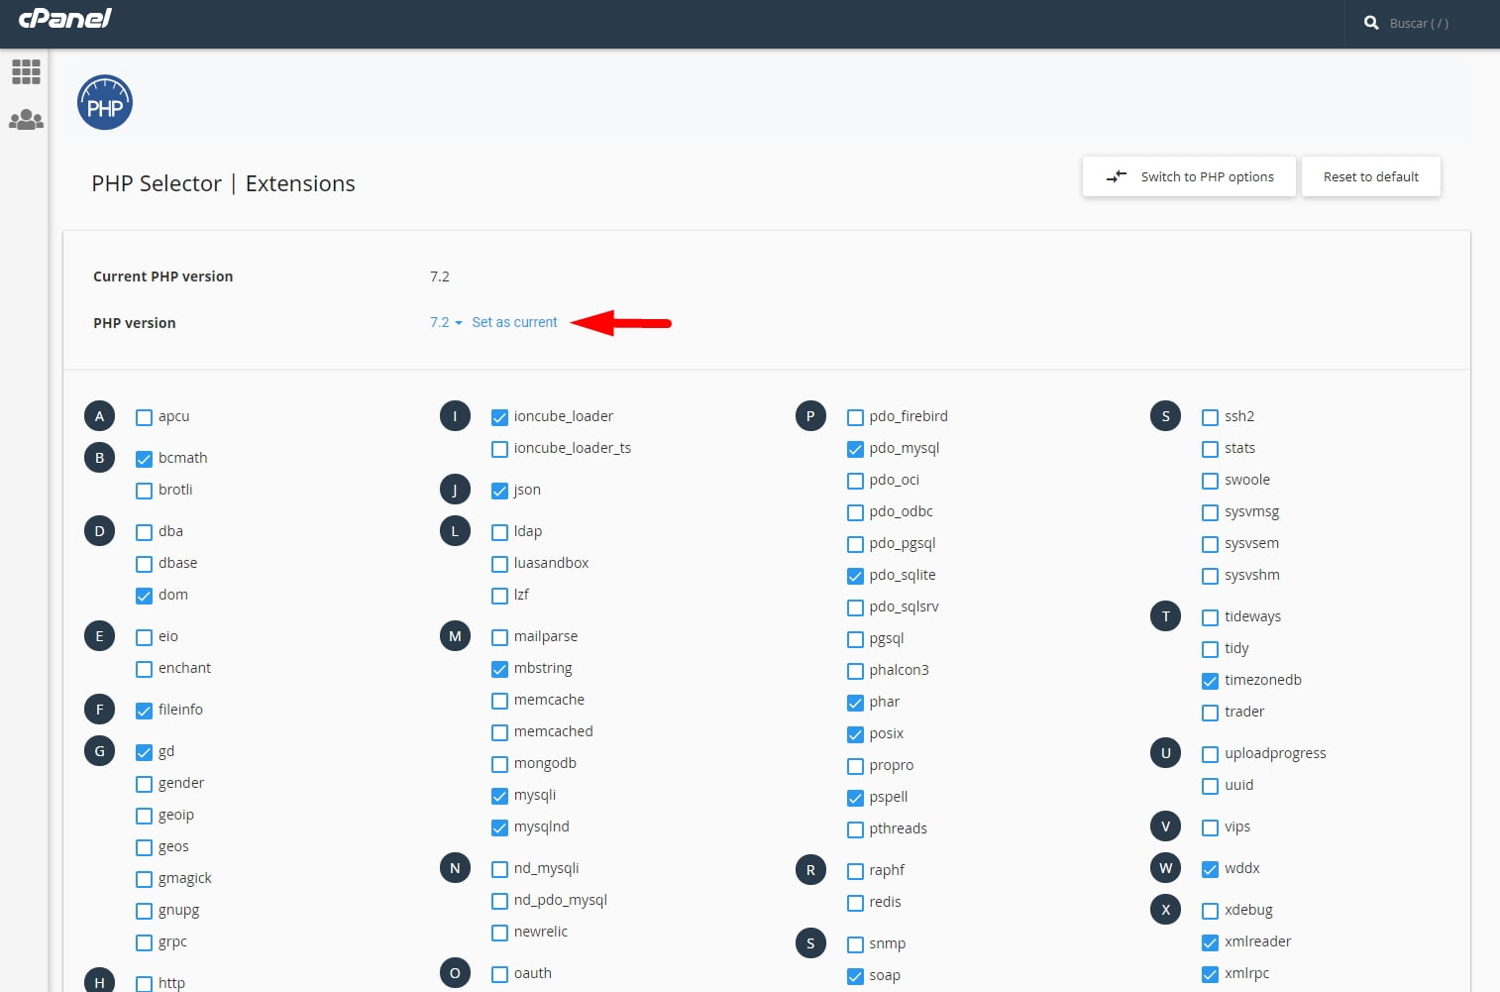Click the letter J group badge
Image resolution: width=1500 pixels, height=992 pixels.
click(455, 490)
